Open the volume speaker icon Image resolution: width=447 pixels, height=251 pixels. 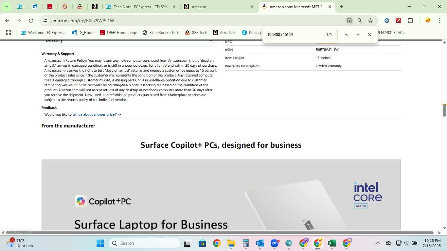406,243
